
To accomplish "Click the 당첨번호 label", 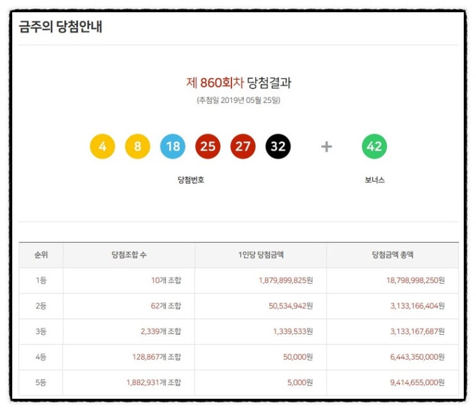I will click(x=191, y=180).
